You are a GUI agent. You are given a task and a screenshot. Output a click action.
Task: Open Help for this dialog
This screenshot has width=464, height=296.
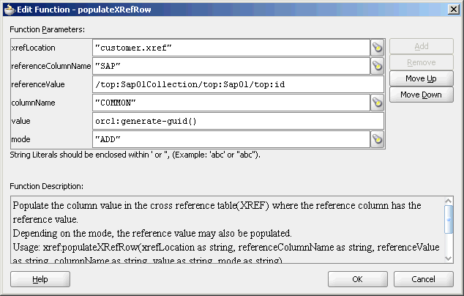click(40, 279)
